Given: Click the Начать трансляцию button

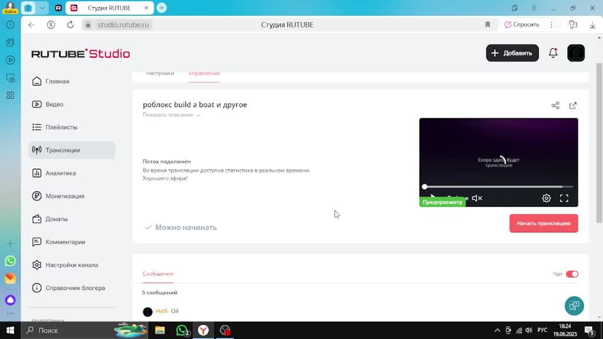Looking at the screenshot, I should pos(544,223).
